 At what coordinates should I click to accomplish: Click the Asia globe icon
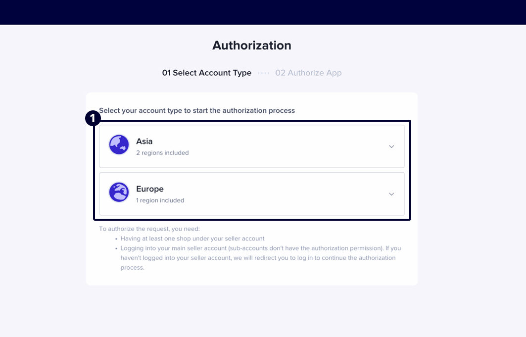[x=119, y=145]
